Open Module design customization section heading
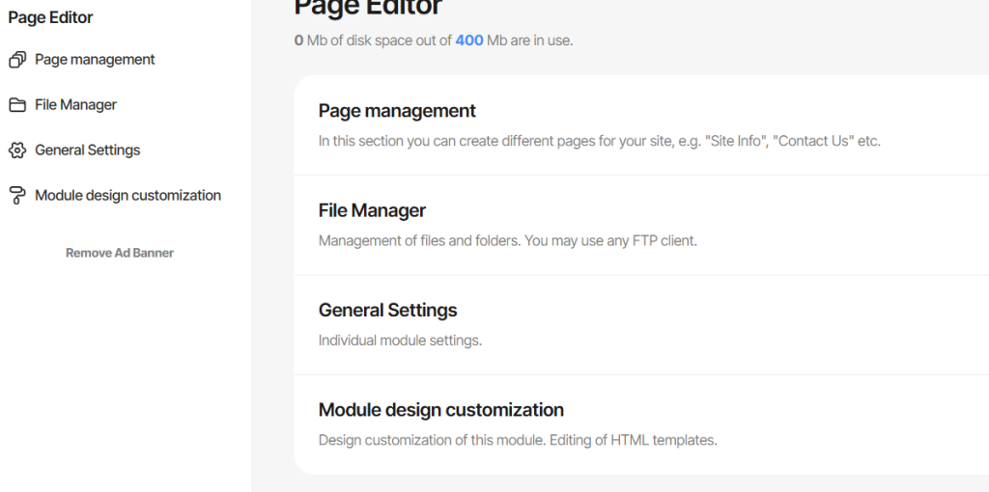989x492 pixels. 440,409
